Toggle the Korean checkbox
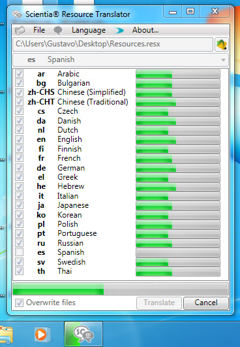The image size is (240, 347). tap(19, 214)
